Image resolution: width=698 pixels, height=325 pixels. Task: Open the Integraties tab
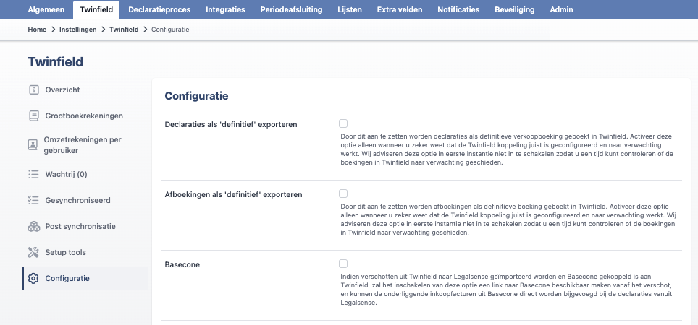coord(225,9)
